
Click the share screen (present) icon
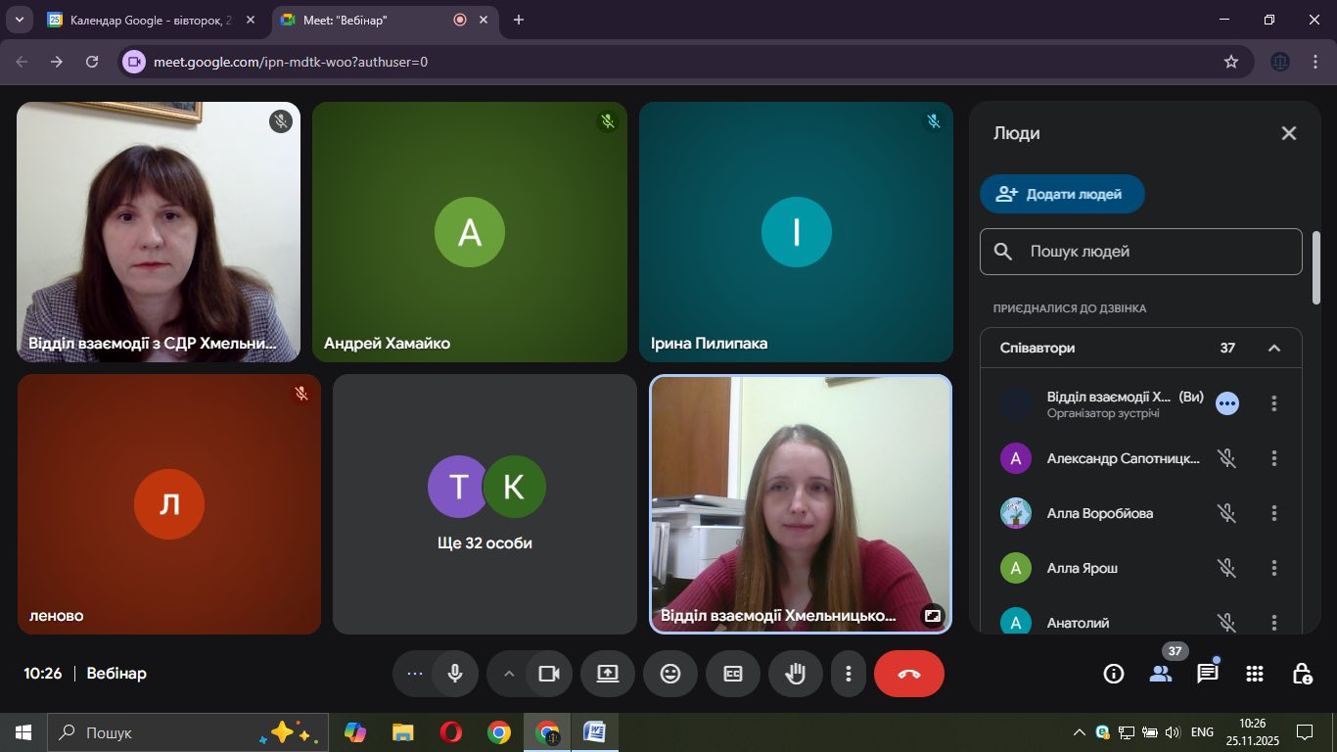(607, 674)
